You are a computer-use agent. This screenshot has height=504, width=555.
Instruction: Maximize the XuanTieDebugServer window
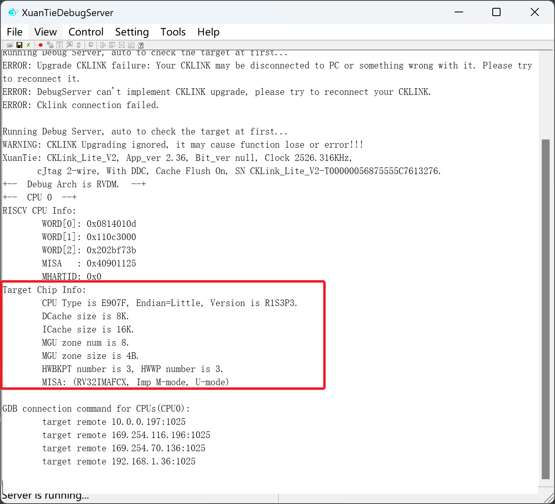click(496, 12)
